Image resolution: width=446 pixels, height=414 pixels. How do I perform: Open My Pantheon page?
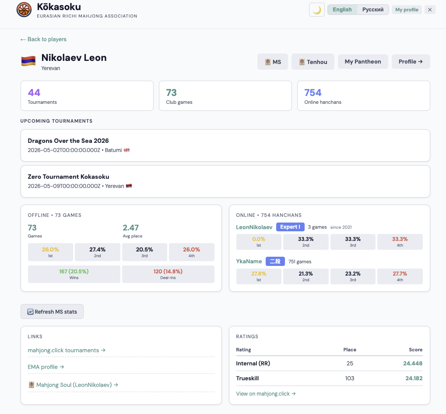[362, 62]
